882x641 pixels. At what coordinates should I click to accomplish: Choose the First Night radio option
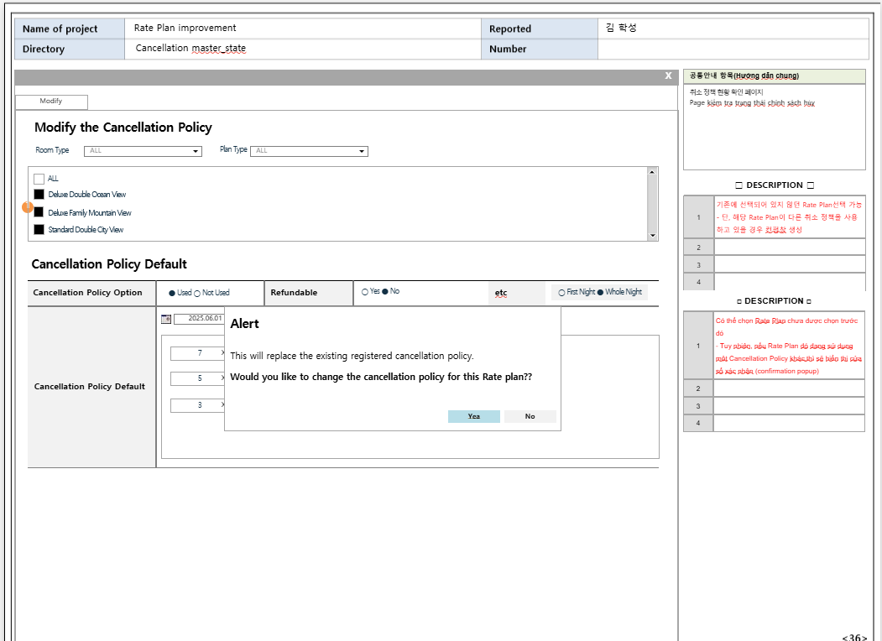[561, 293]
